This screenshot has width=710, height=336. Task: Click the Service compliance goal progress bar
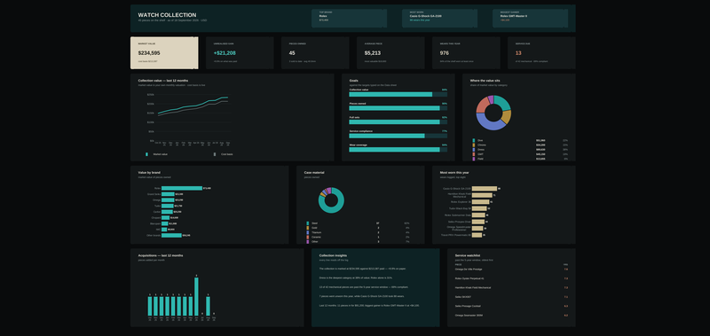point(398,136)
